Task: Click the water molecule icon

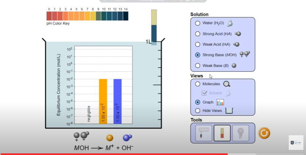Action: [x=230, y=23]
